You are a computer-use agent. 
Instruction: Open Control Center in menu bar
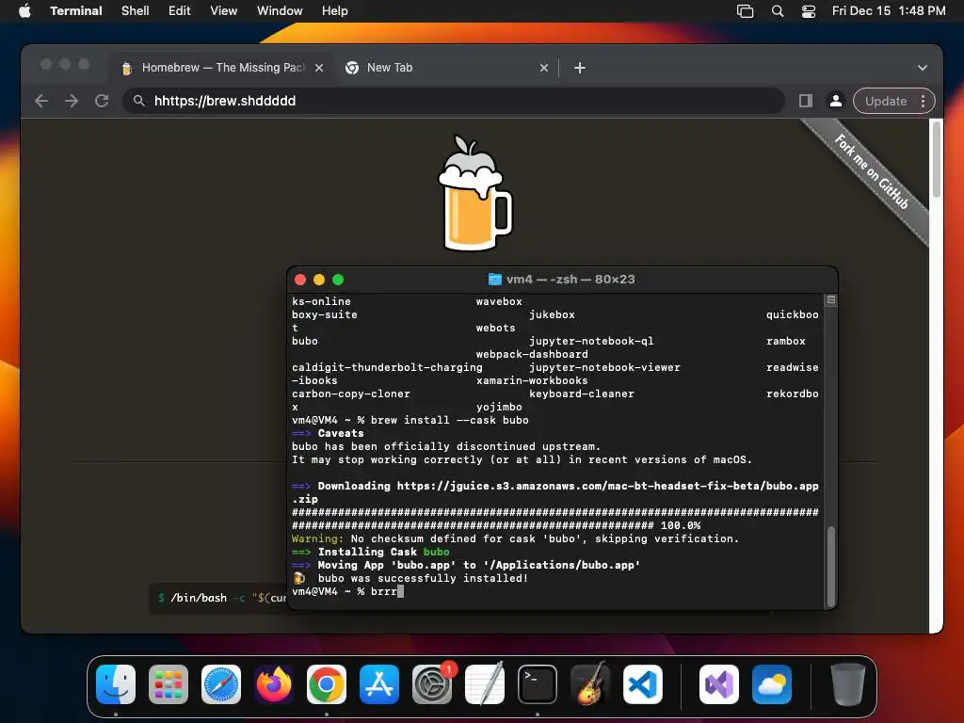808,10
